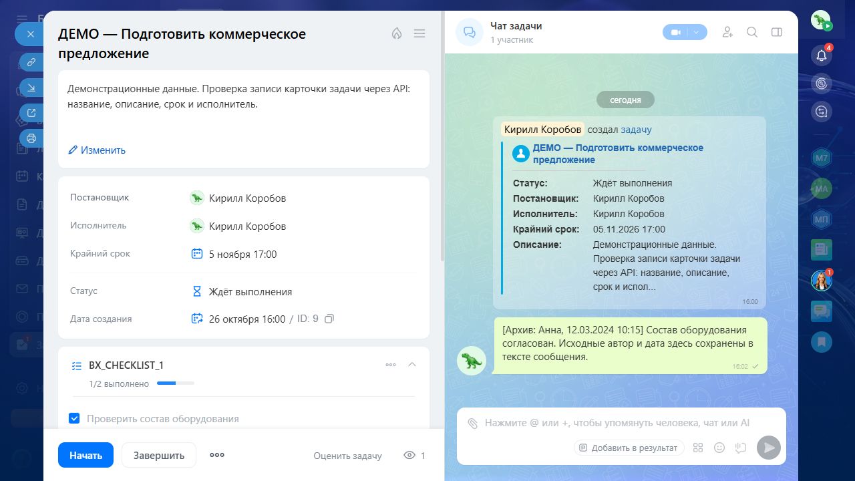Open the М7 hexagon item in right sidebar

(x=822, y=158)
